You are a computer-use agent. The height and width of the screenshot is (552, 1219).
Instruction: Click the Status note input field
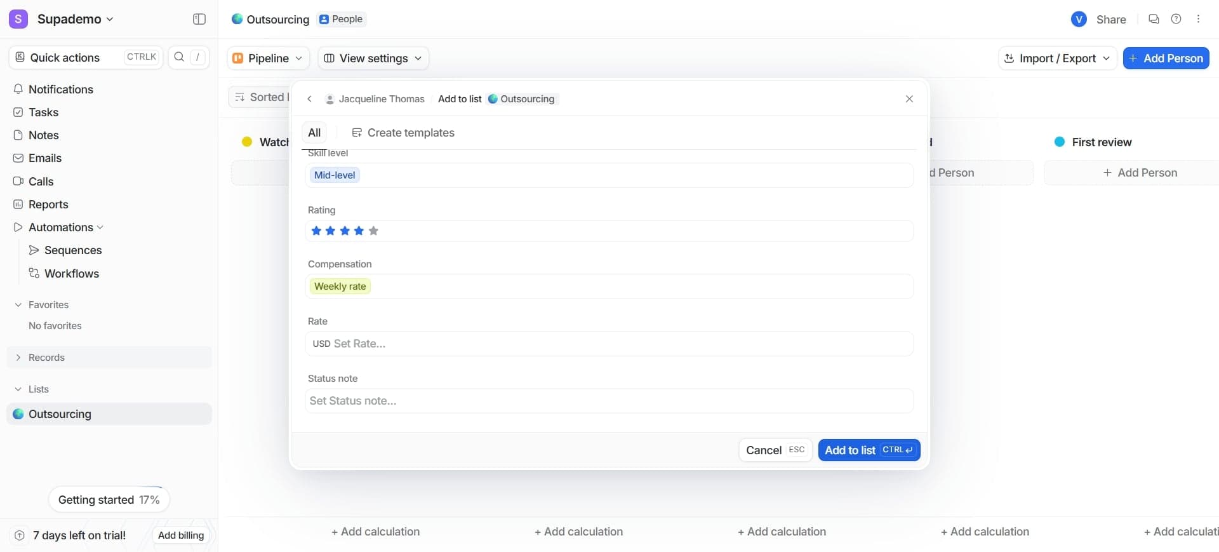(609, 401)
